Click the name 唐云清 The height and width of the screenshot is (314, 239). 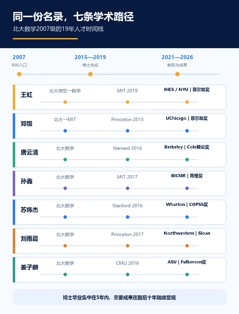tap(29, 152)
